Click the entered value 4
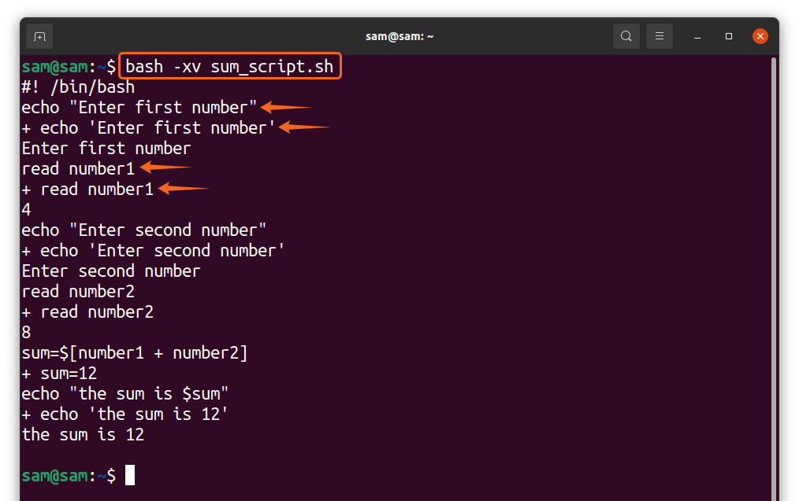This screenshot has height=501, width=799. point(26,209)
